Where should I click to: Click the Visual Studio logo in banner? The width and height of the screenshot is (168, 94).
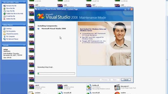41,16
